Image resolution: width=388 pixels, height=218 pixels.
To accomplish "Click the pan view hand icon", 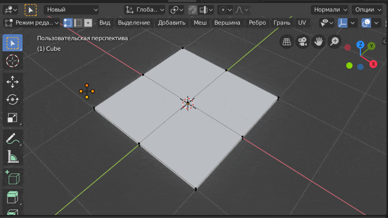I will [x=318, y=42].
